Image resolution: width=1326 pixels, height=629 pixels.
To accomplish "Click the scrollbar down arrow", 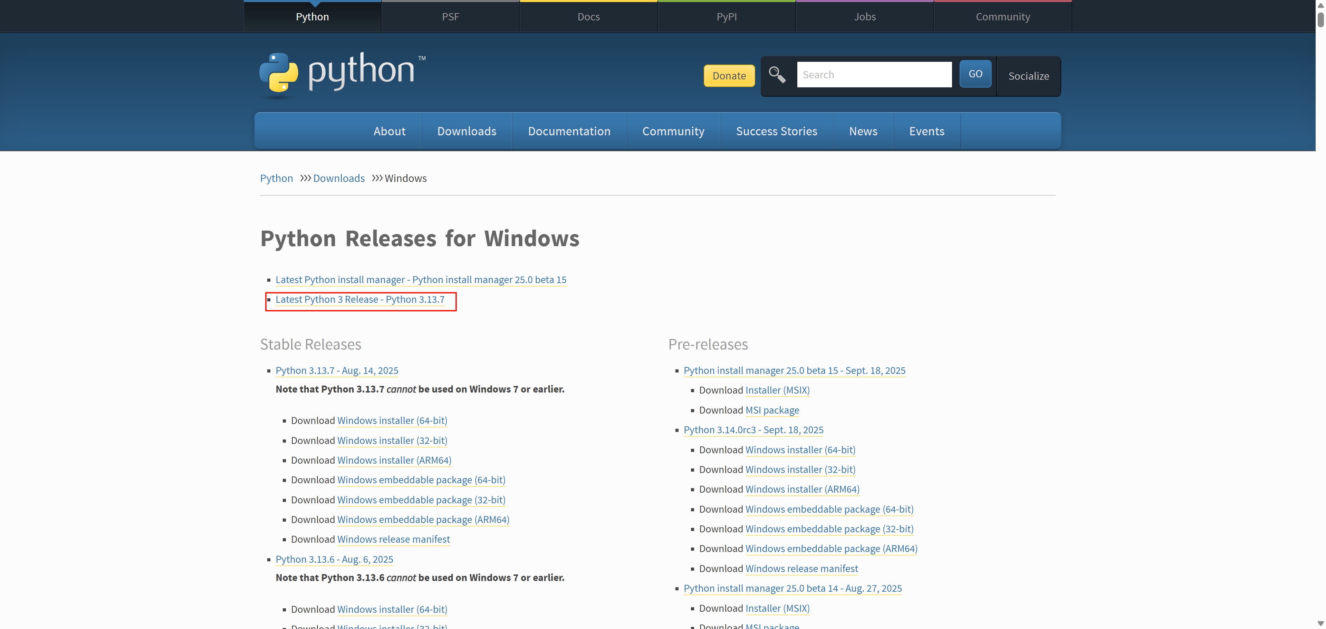I will click(x=1320, y=623).
